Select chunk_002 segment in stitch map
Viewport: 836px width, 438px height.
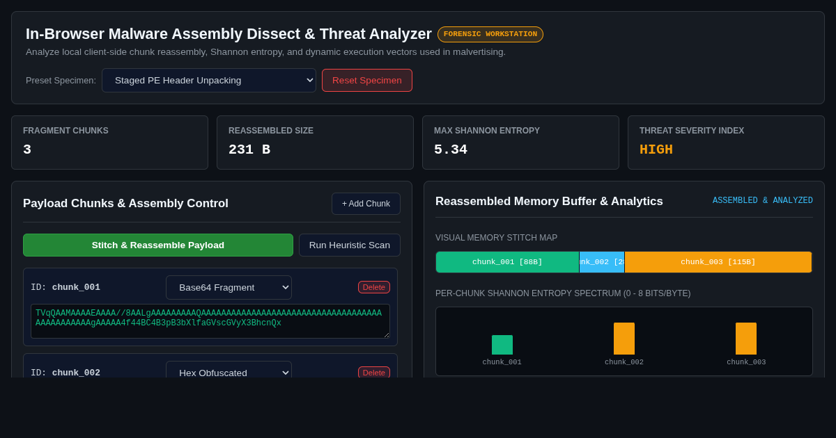[x=602, y=262]
